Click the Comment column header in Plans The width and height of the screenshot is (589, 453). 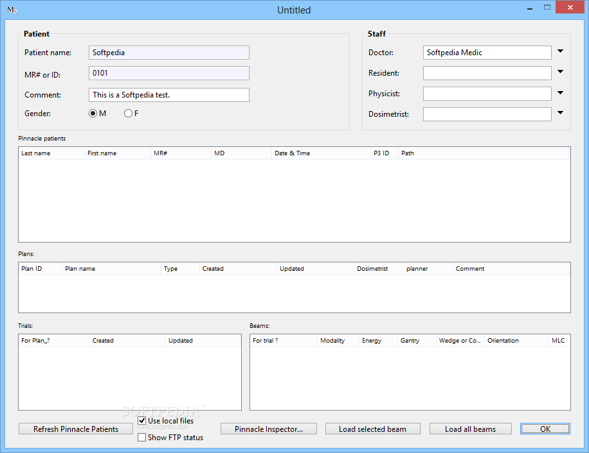(511, 268)
